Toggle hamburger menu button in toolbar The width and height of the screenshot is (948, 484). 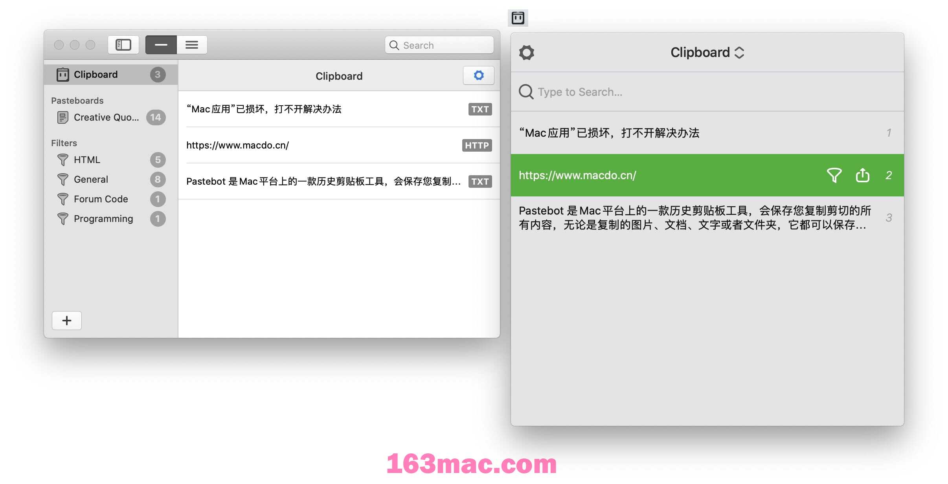click(191, 44)
